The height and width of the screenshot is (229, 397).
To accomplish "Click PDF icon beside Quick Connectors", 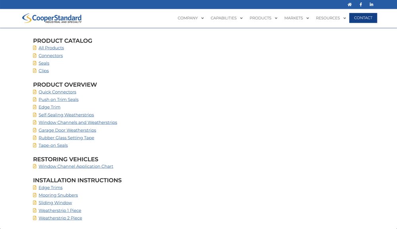I will (x=35, y=92).
